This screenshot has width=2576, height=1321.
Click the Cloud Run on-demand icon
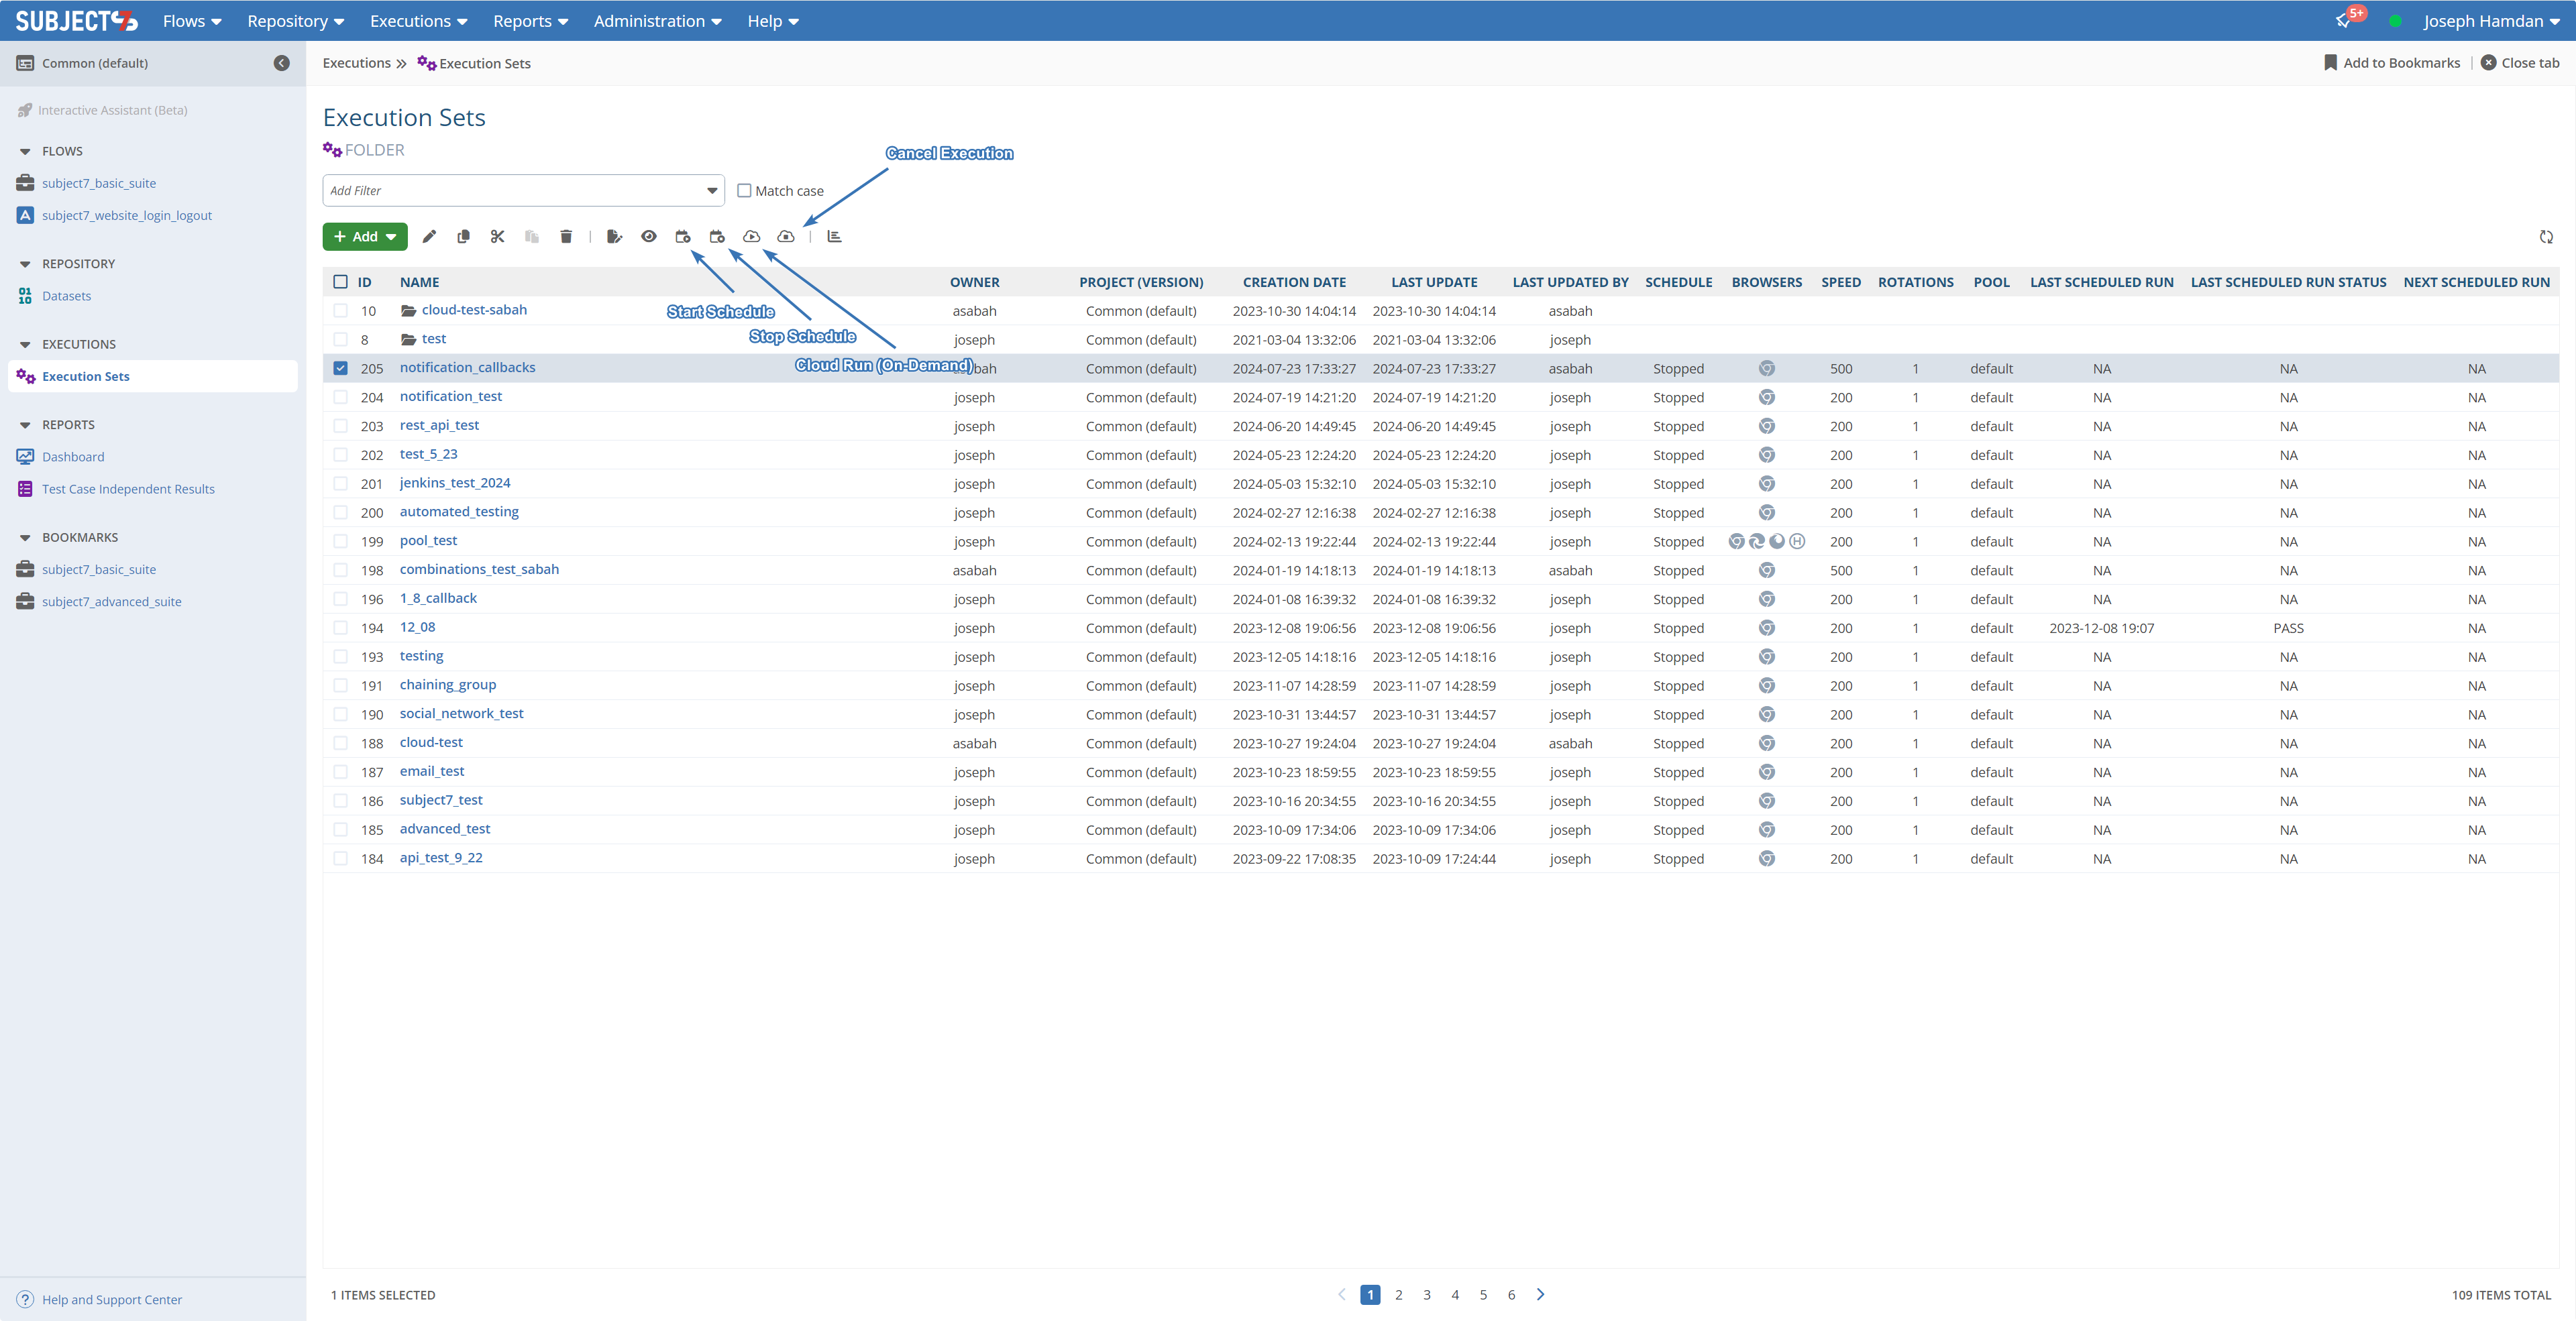(x=751, y=237)
